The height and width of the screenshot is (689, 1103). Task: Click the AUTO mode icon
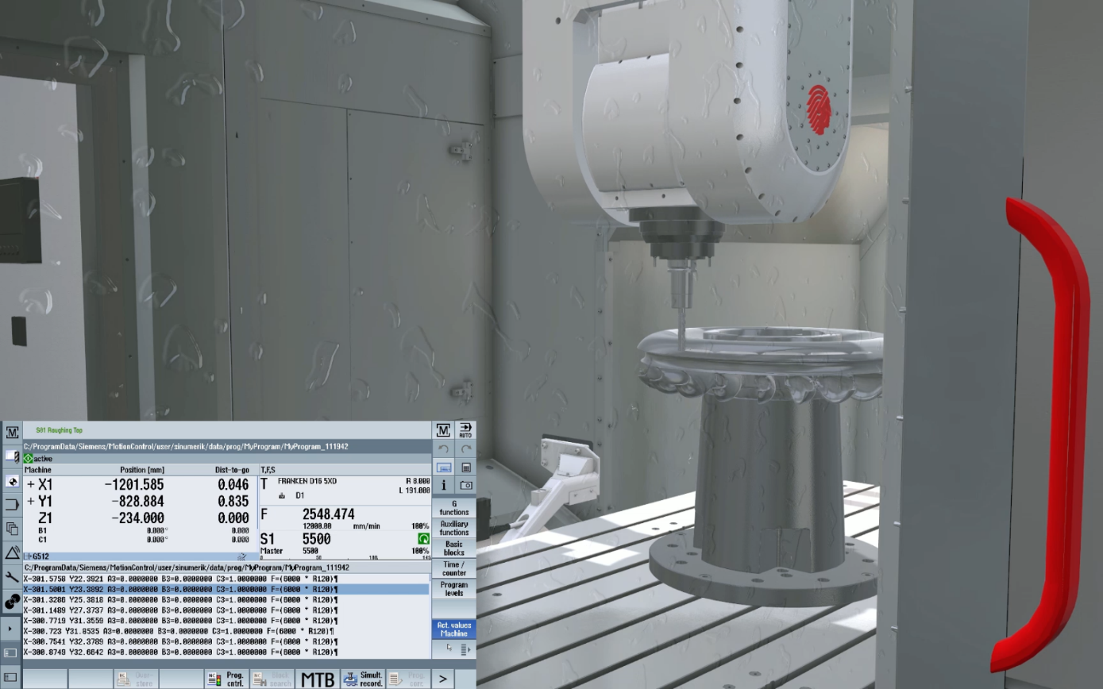pos(465,430)
